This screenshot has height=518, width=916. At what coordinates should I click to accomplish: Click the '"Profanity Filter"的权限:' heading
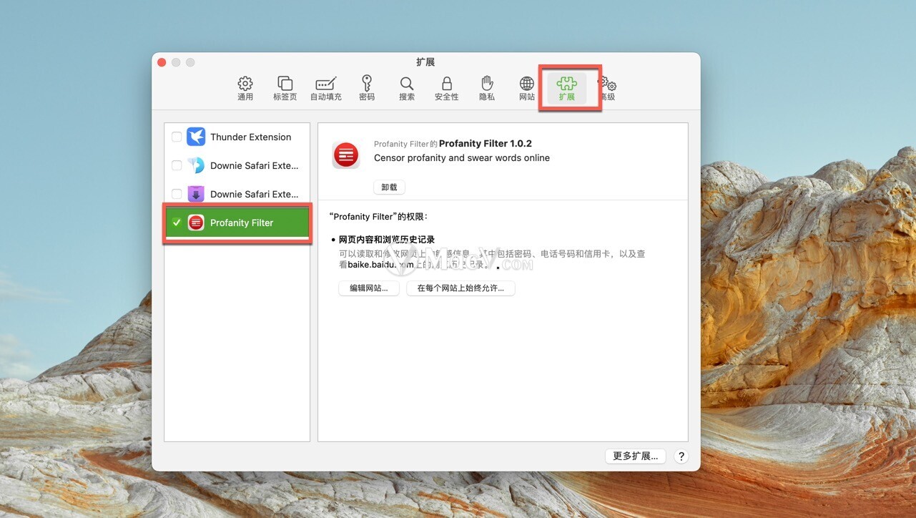[378, 216]
